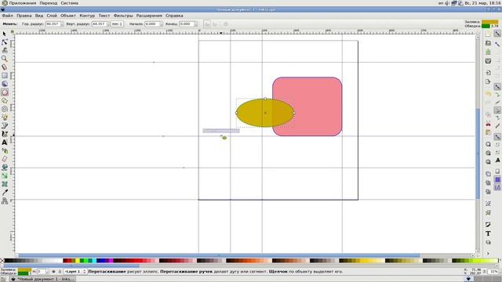Open the Файл menu

pyautogui.click(x=8, y=16)
